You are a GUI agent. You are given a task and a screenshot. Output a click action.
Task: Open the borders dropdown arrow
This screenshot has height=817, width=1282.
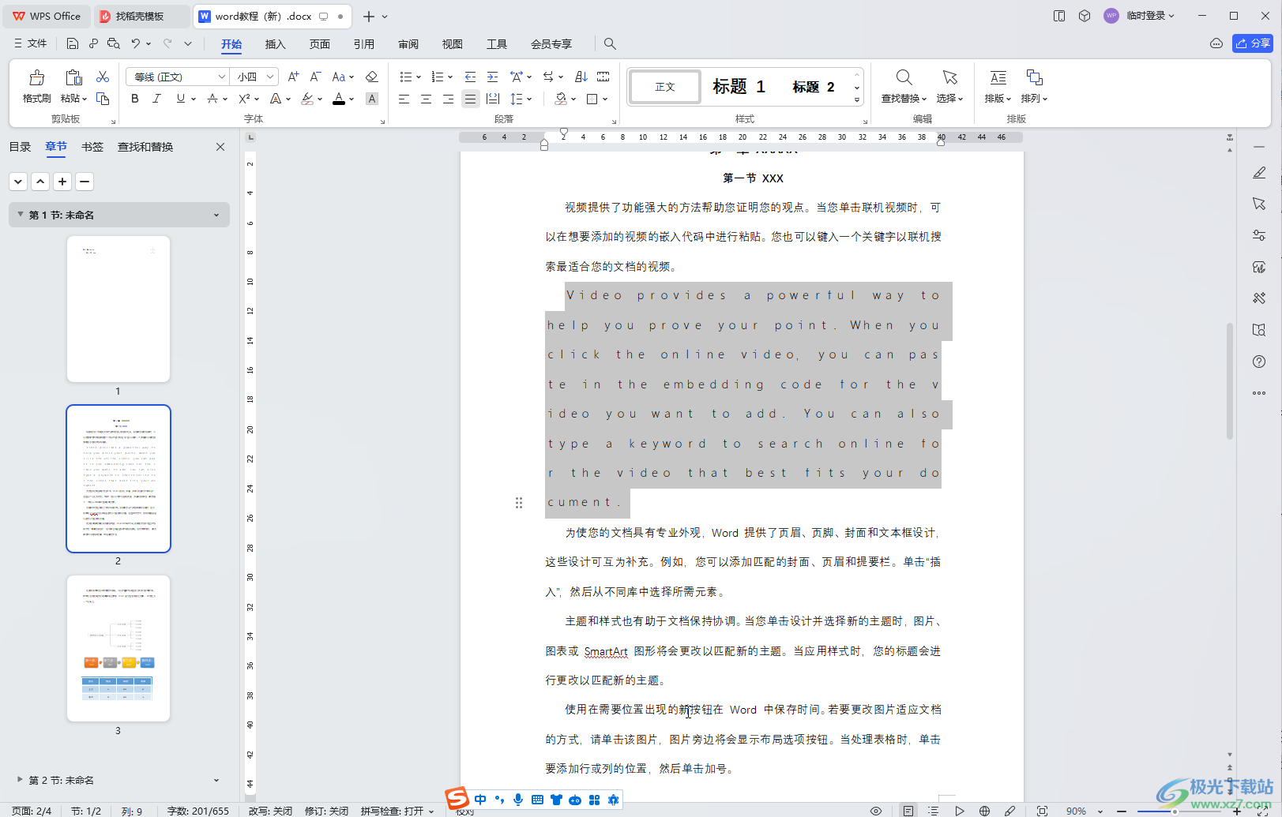(x=605, y=99)
